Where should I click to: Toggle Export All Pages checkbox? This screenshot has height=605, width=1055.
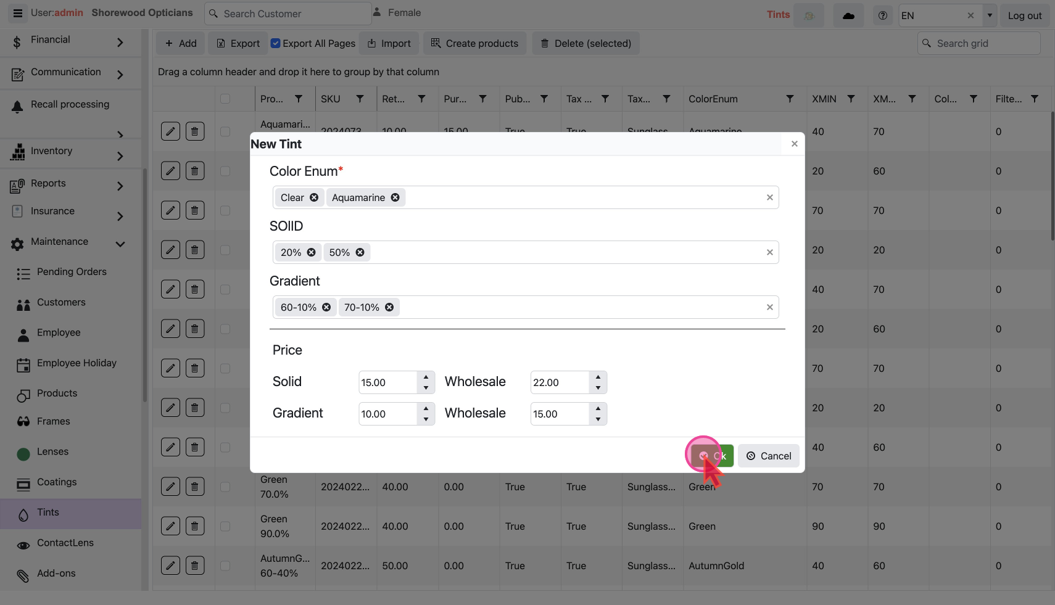276,43
